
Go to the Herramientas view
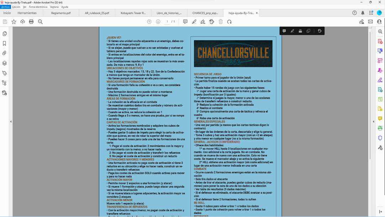(27, 13)
